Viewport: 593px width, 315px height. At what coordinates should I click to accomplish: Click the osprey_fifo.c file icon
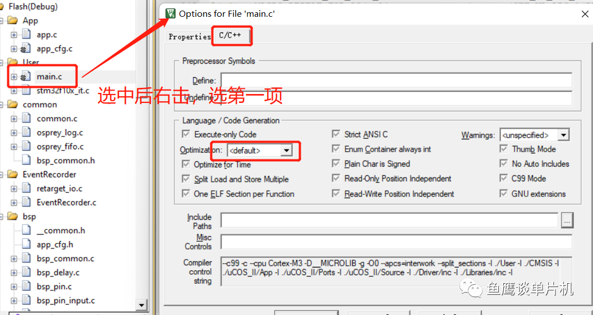click(x=26, y=147)
